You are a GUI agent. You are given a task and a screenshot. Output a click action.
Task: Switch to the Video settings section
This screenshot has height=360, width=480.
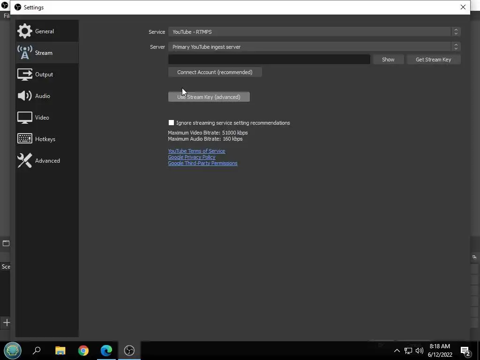click(x=47, y=118)
